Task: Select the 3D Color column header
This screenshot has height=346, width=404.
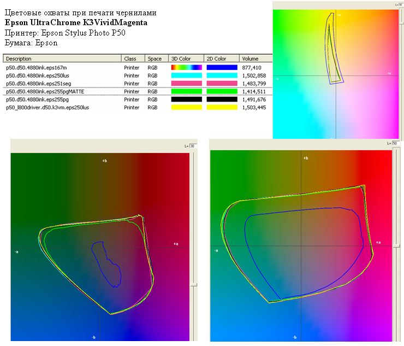Action: (186, 58)
